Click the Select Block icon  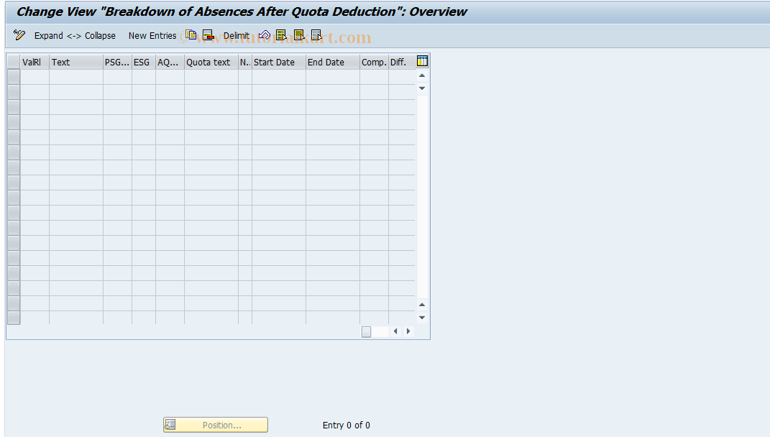pyautogui.click(x=299, y=35)
